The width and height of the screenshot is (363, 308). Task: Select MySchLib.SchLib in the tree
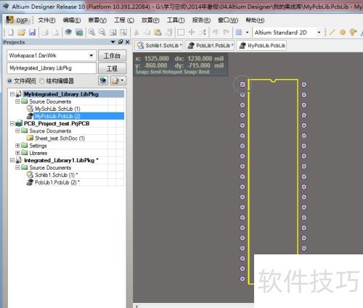57,109
